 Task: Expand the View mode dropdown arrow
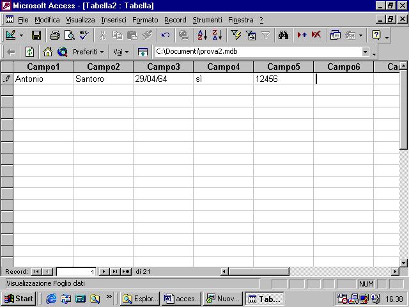(x=21, y=35)
